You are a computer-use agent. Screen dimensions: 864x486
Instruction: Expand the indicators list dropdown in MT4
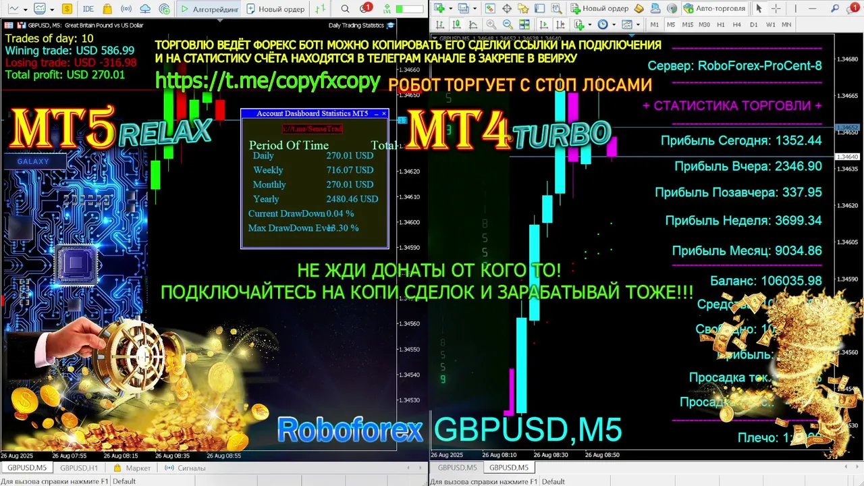point(590,24)
